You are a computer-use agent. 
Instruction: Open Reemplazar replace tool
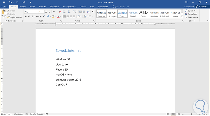coord(191,14)
